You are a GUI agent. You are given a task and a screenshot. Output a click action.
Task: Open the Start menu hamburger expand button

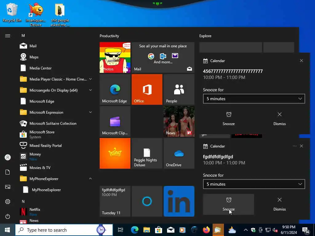tap(8, 36)
